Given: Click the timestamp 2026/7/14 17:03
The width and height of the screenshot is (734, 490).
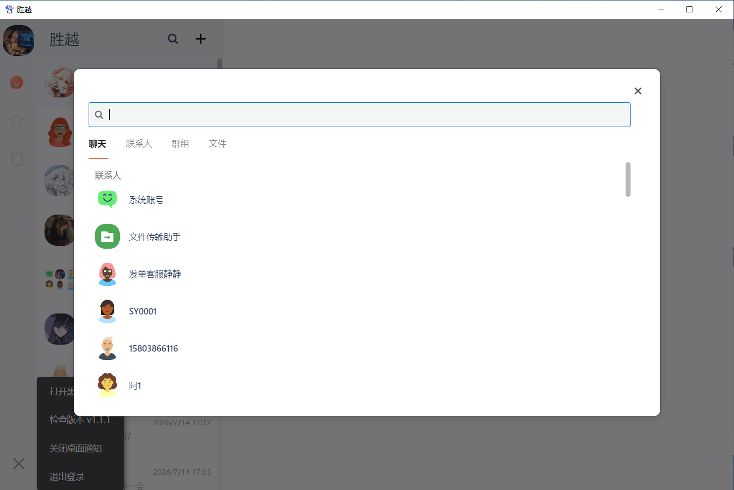Looking at the screenshot, I should tap(182, 472).
